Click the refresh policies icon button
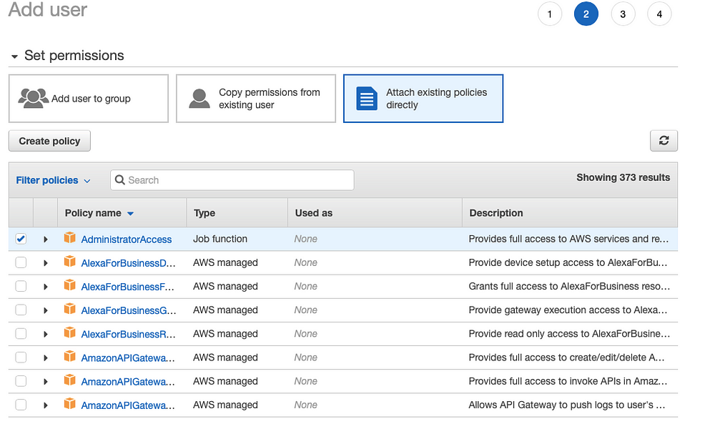This screenshot has width=715, height=439. 664,141
